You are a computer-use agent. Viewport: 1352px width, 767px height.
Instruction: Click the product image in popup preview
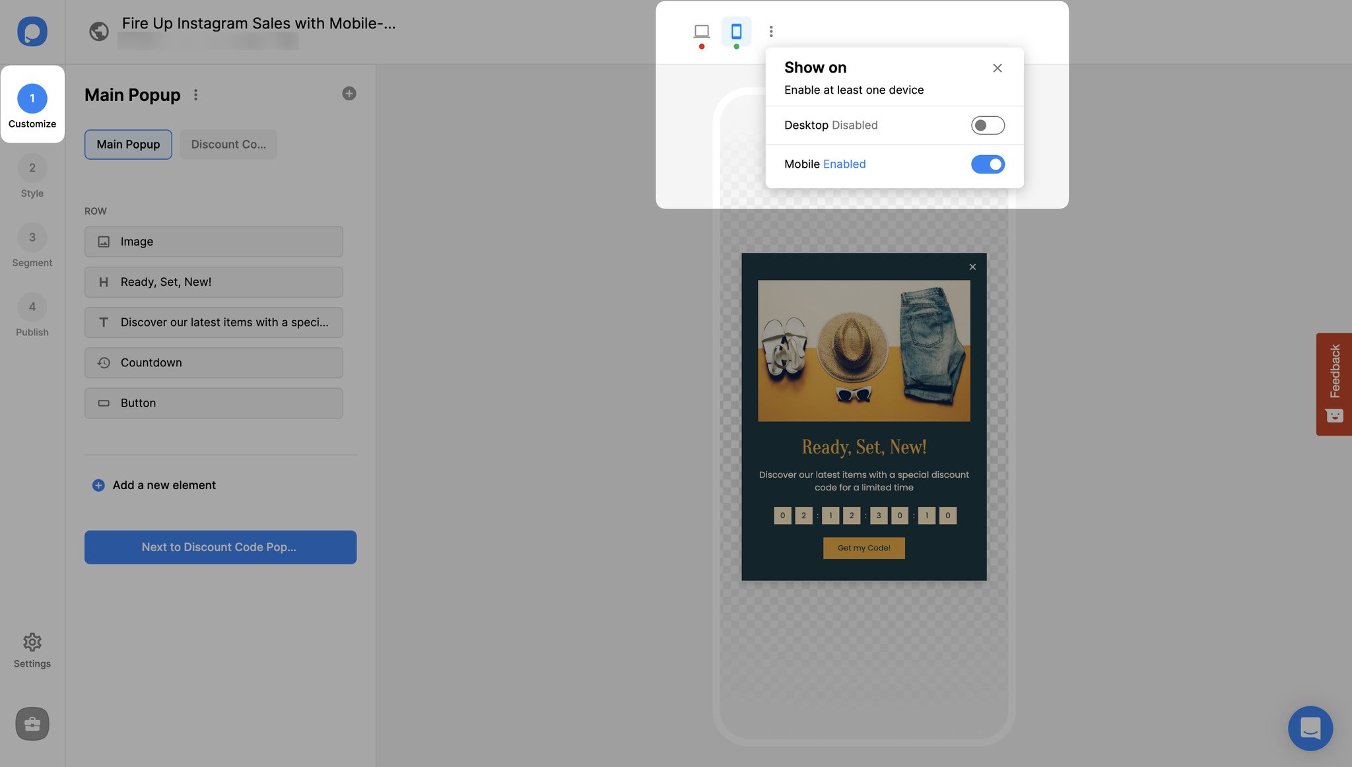point(864,350)
